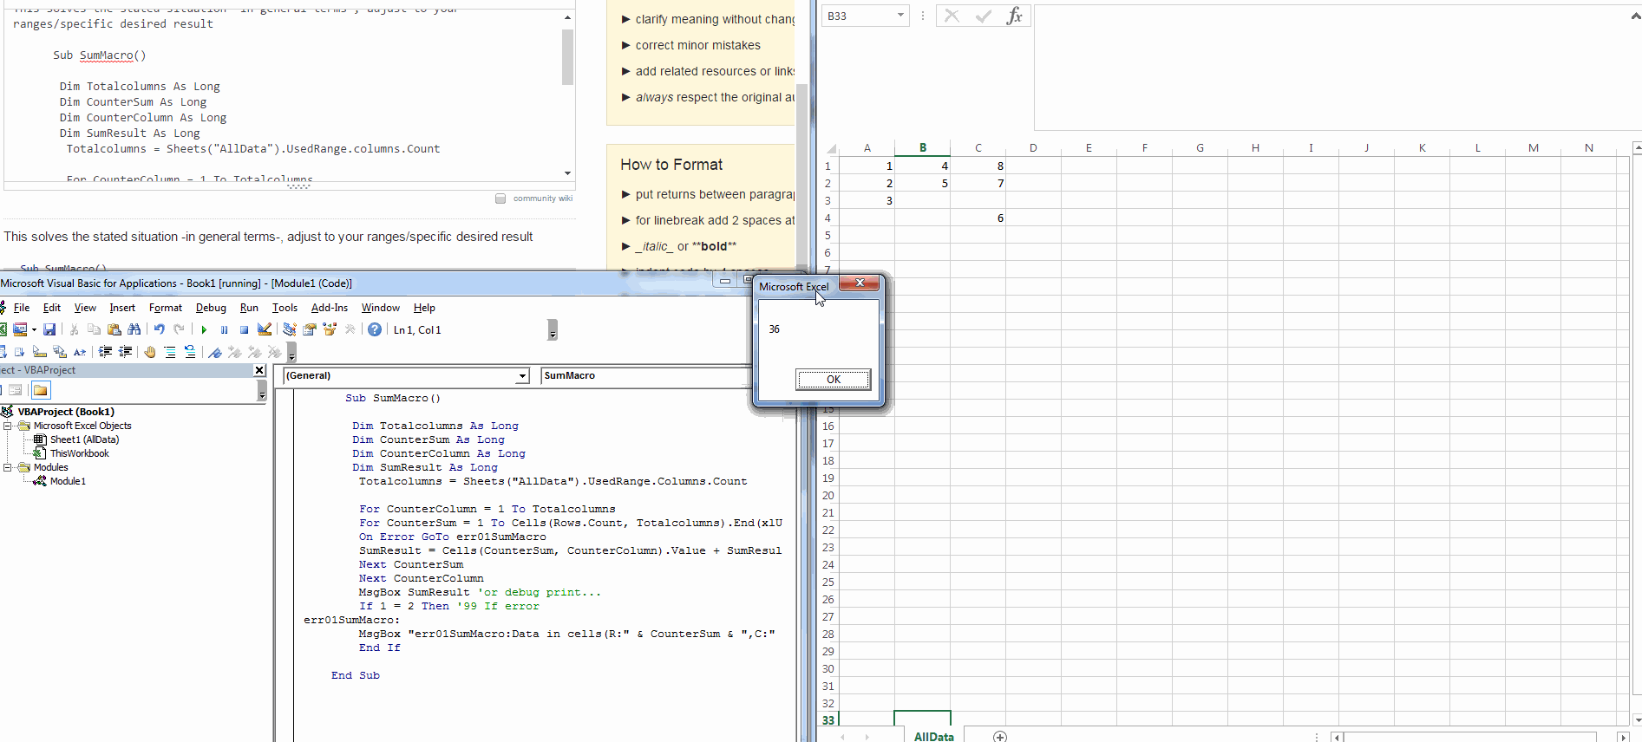Viewport: 1642px width, 742px height.
Task: Switch to the AllData sheet tab
Action: tap(933, 736)
